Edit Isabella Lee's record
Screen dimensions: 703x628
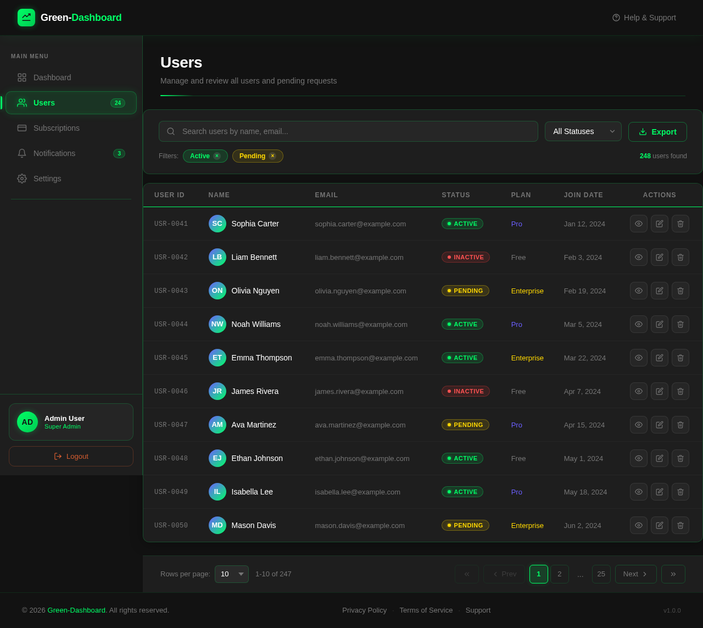point(660,492)
